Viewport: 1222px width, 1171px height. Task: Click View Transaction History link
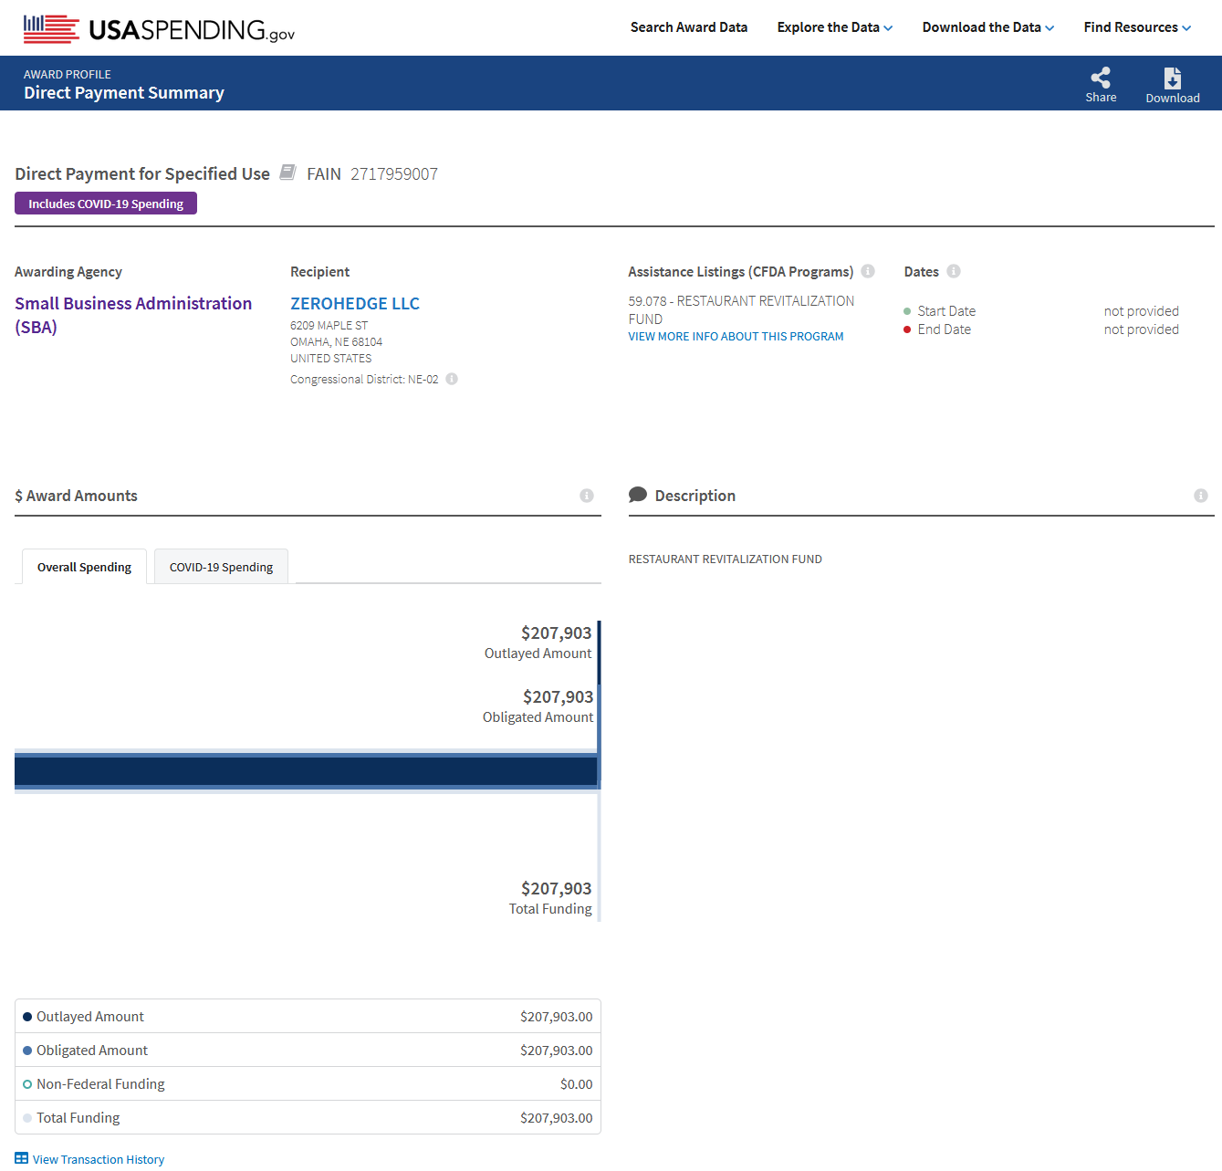coord(99,1159)
